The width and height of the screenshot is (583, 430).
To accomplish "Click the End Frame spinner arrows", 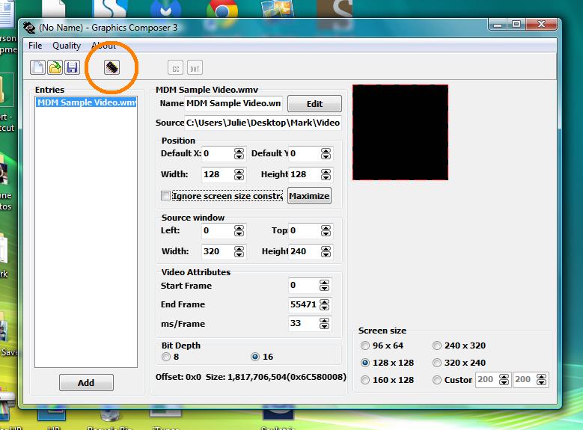I will [324, 305].
